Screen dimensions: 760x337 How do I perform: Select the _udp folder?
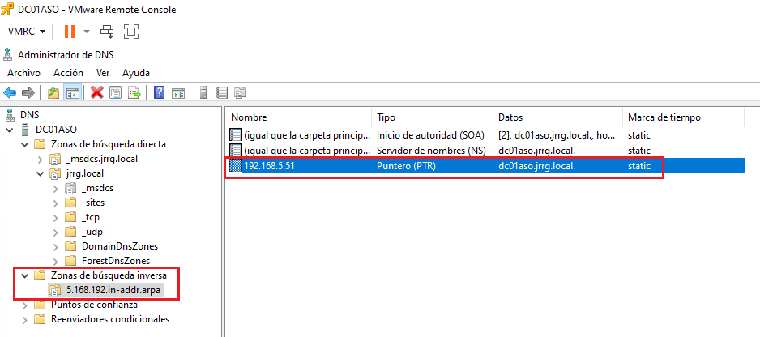pos(92,232)
